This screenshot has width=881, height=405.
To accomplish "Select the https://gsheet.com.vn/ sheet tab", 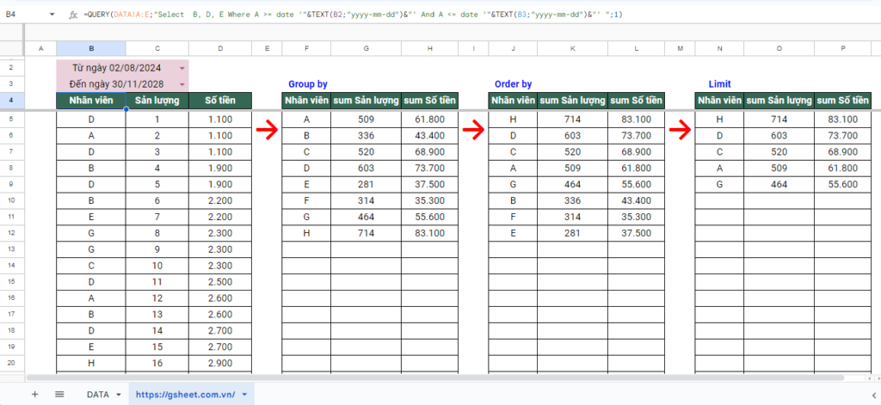I will [185, 395].
